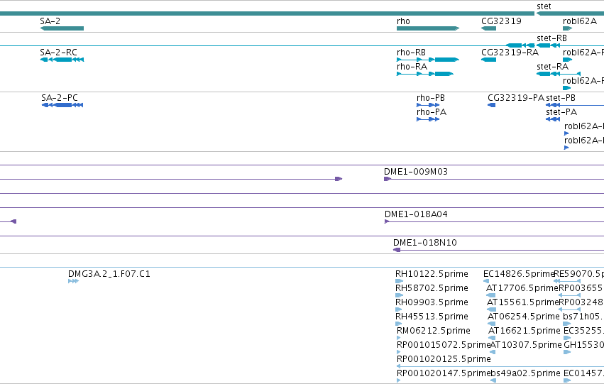
Task: Click the AT15561.5prime EST label
Action: coord(522,302)
